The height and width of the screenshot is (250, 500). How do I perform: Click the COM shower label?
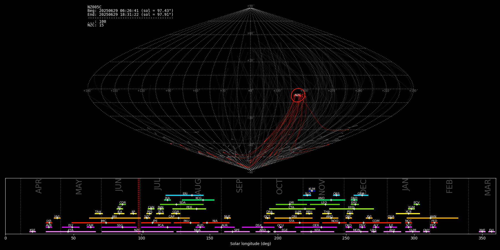click(x=376, y=221)
